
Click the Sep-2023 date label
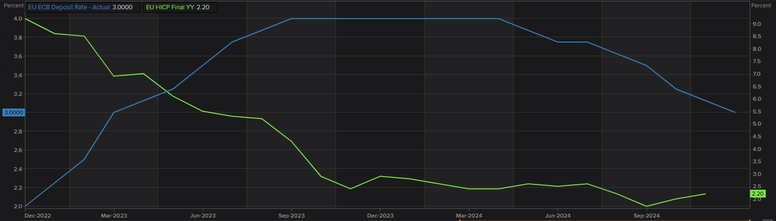tap(292, 216)
